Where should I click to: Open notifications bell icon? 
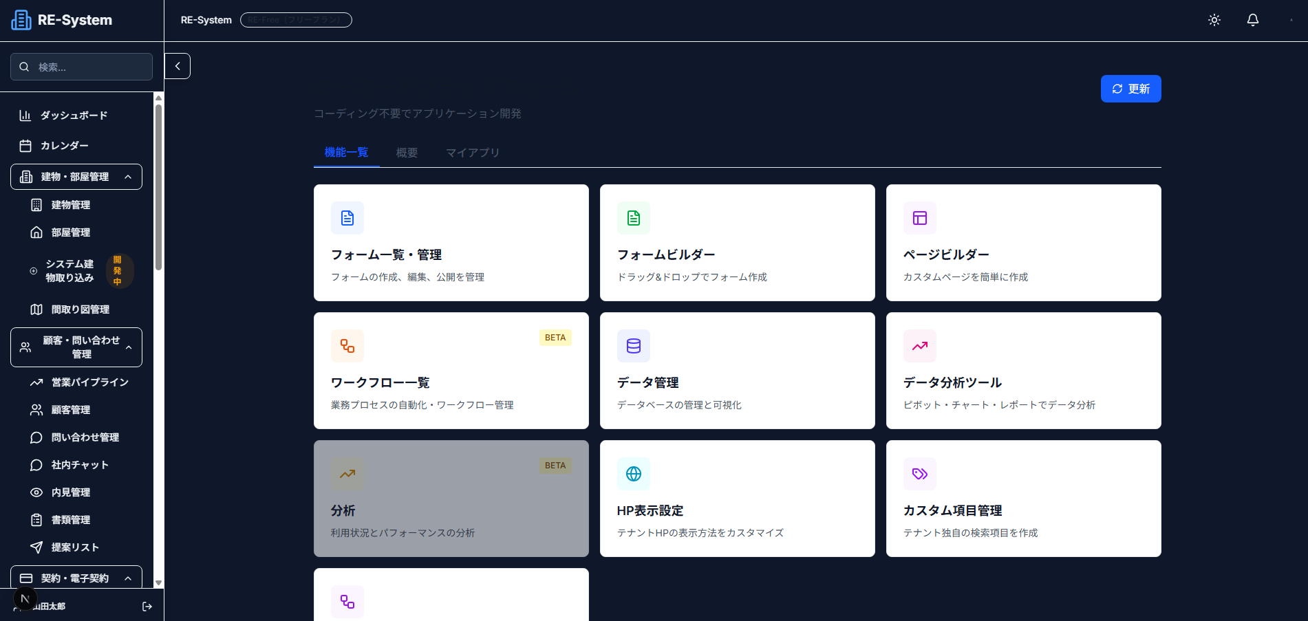coord(1253,20)
